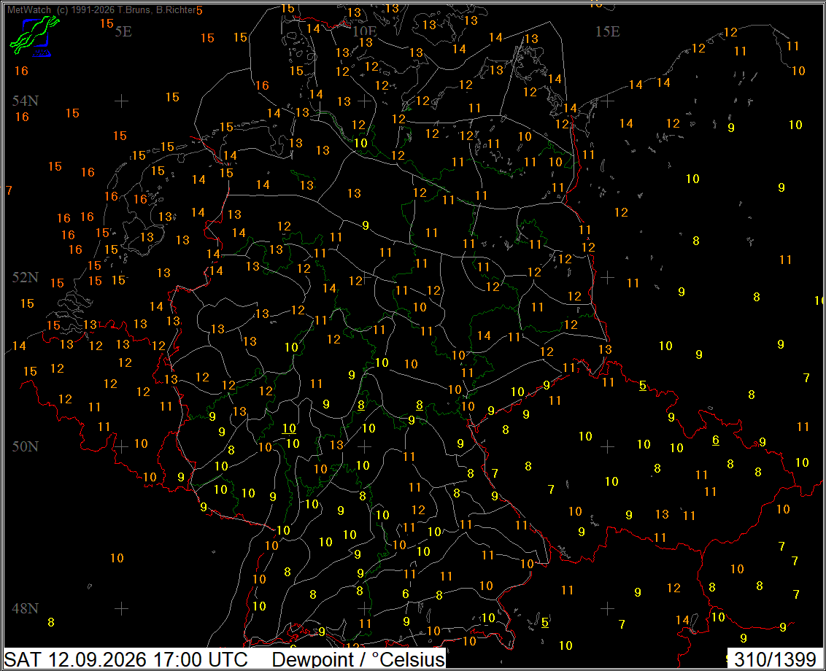The height and width of the screenshot is (671, 826).
Task: Pick the underlined 10 station value
Action: (x=289, y=428)
